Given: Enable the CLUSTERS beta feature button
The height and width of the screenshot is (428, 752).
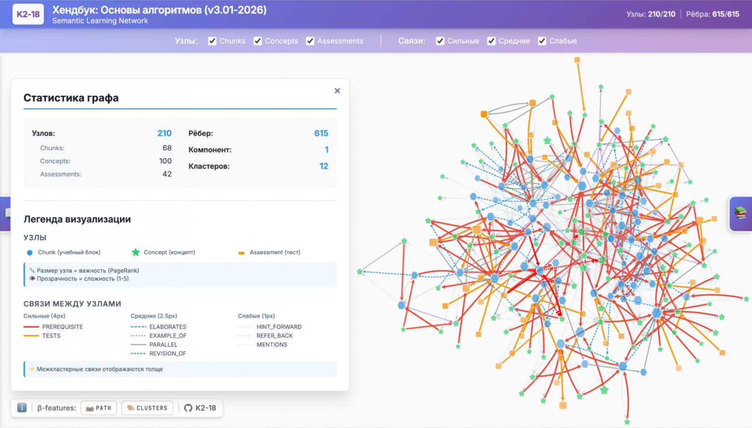Looking at the screenshot, I should [x=148, y=408].
